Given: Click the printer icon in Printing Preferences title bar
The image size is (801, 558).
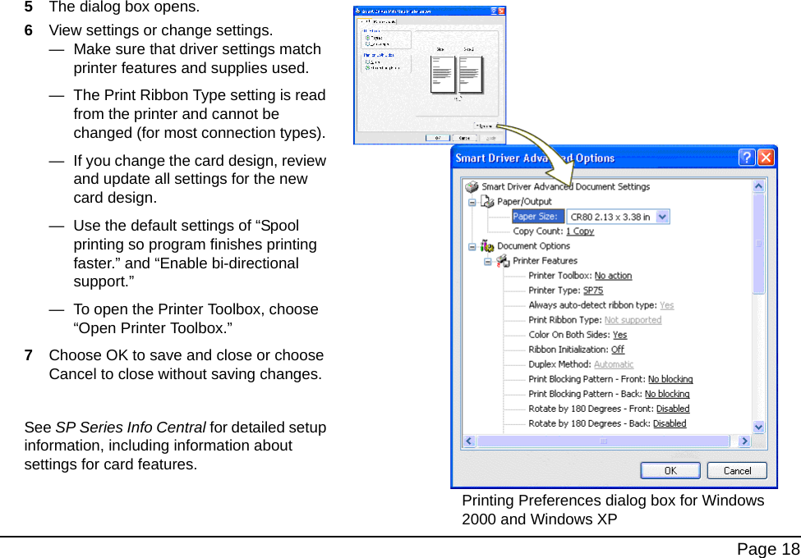Looking at the screenshot, I should [357, 11].
